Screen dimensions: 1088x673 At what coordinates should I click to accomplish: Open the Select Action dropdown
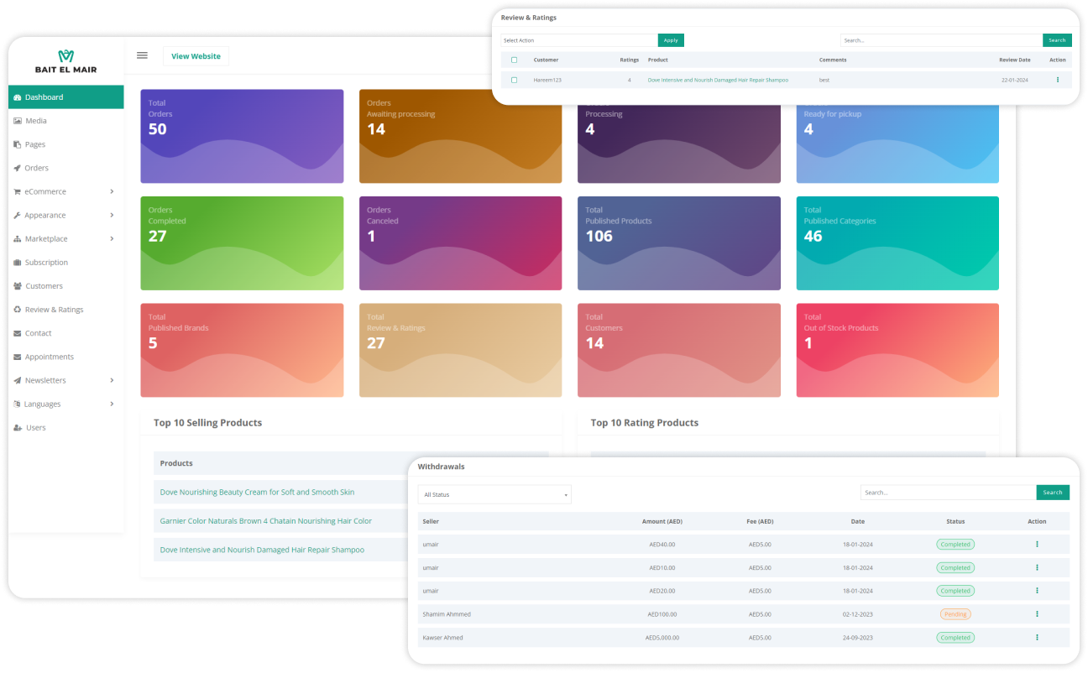pos(579,40)
